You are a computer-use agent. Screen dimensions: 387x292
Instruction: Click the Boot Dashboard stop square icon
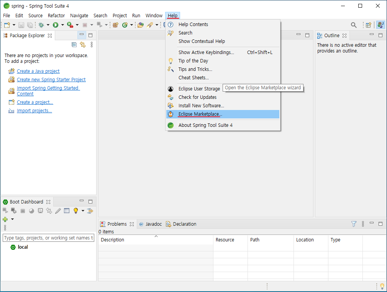(x=23, y=211)
